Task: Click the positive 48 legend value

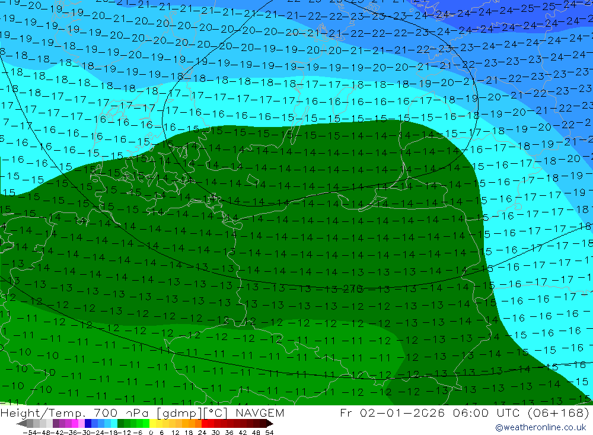Action: pos(256,433)
